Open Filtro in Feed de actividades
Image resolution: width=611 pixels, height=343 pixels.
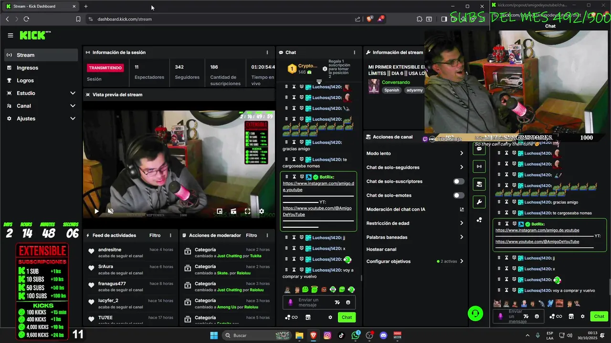pyautogui.click(x=155, y=235)
